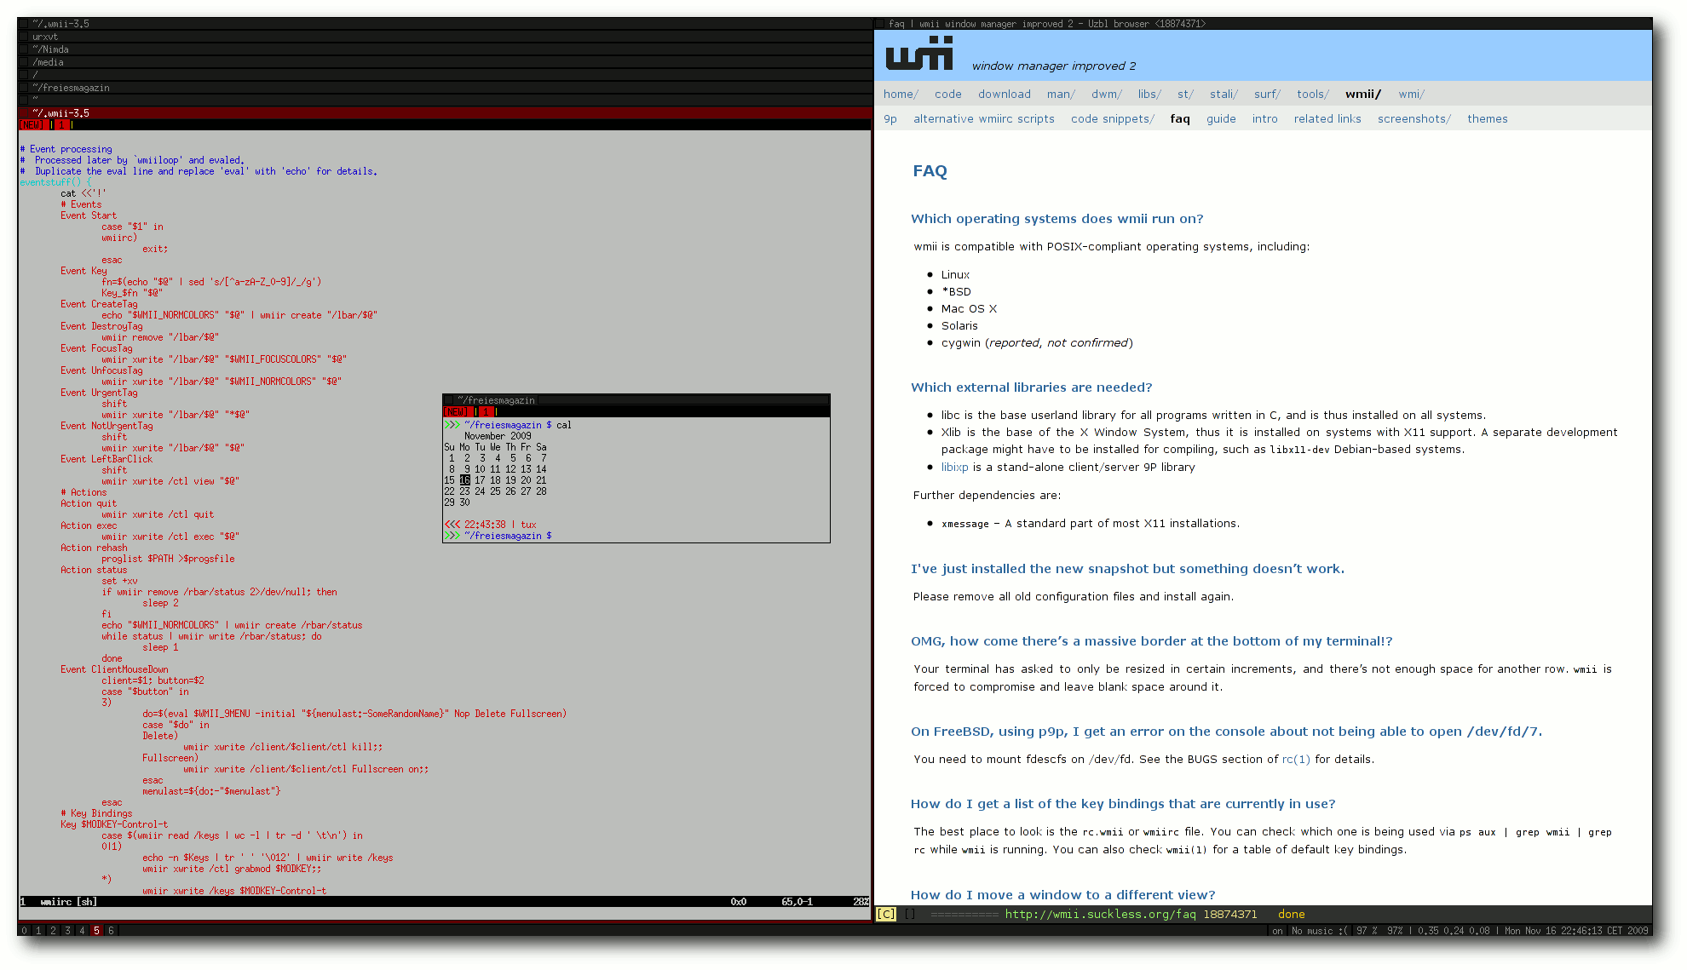Click the FAQ page title

(930, 171)
